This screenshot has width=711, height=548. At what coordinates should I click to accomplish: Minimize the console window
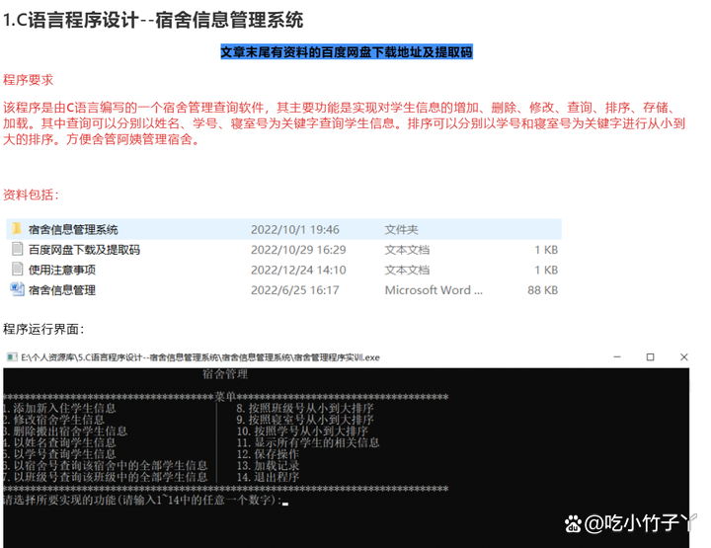617,357
